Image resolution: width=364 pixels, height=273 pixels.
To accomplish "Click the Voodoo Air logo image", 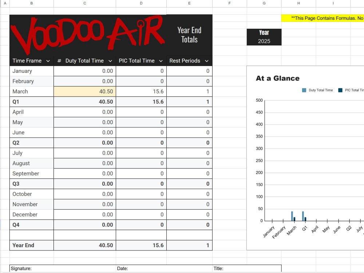I will (x=88, y=35).
